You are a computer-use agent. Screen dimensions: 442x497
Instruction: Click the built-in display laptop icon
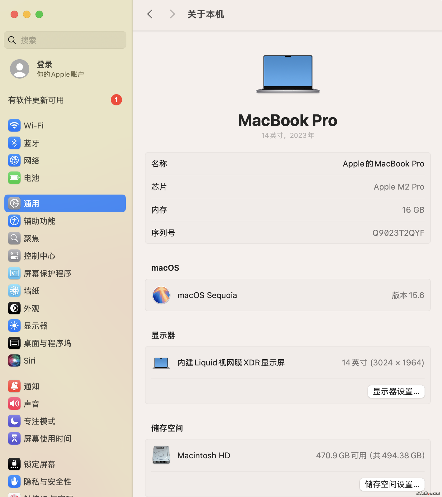tap(161, 363)
